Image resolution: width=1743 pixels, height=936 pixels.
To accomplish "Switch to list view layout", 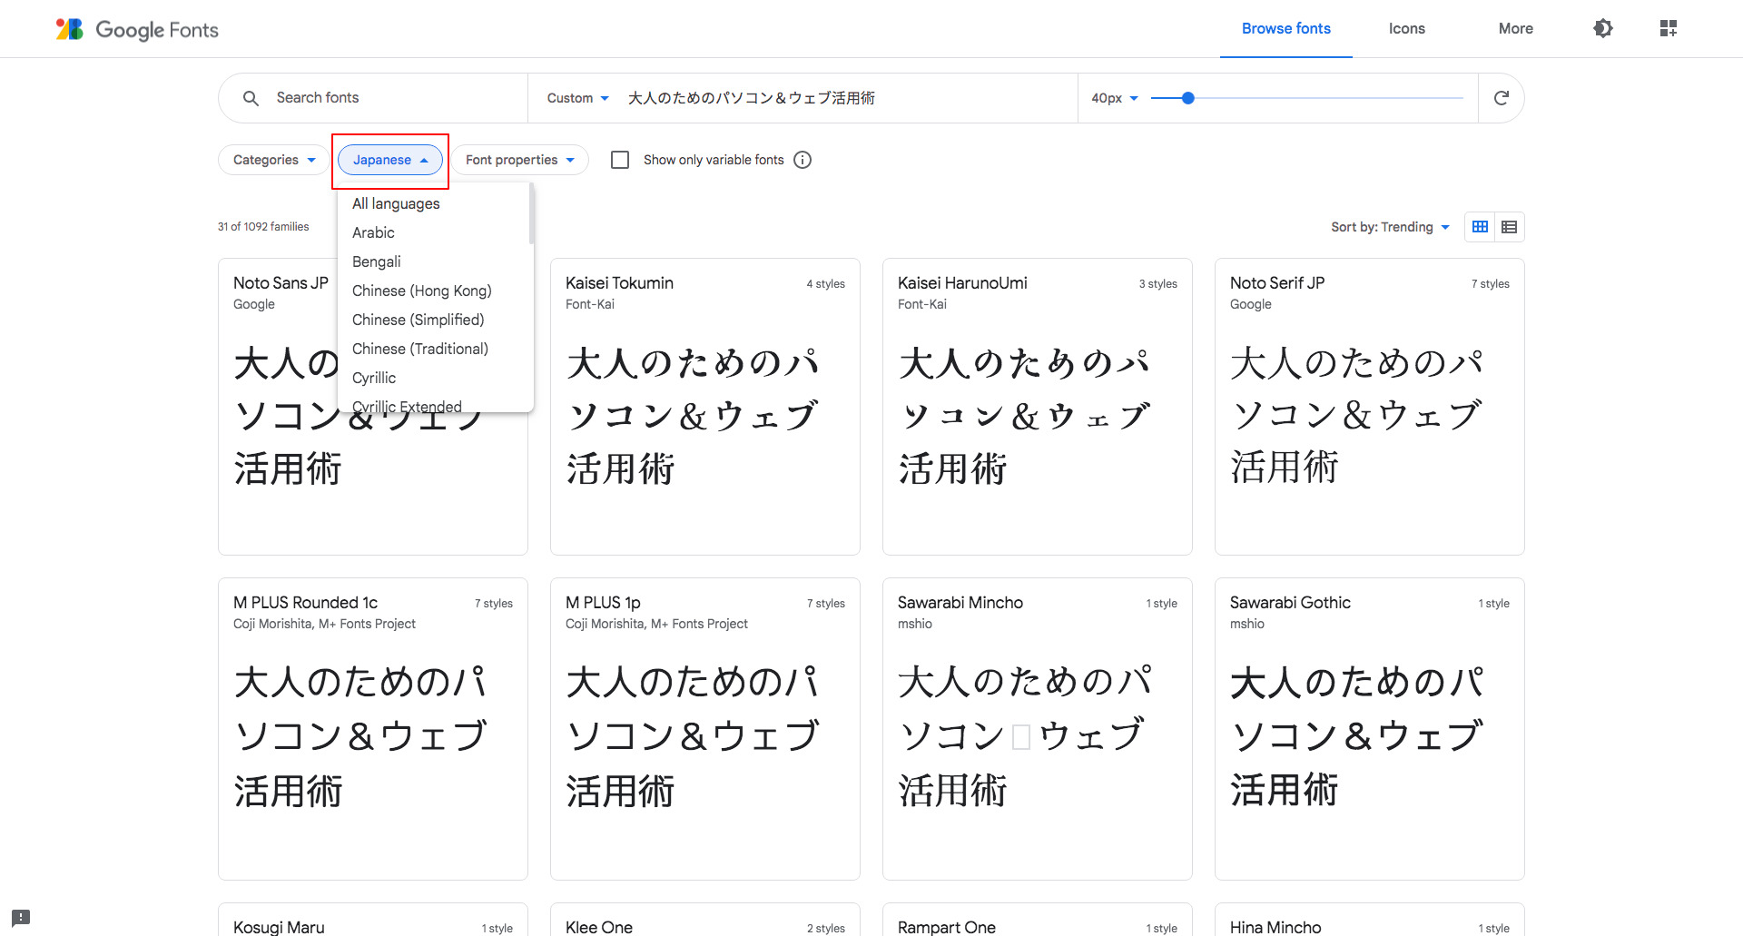I will point(1508,226).
